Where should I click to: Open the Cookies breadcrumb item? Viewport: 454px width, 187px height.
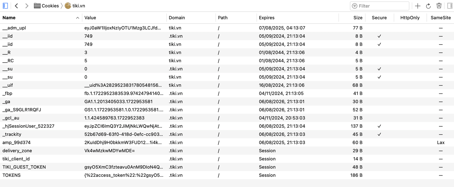point(50,6)
